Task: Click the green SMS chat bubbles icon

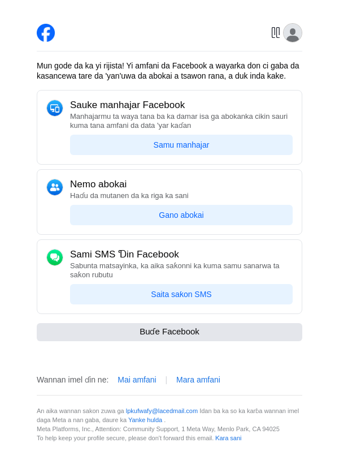Action: [55, 257]
